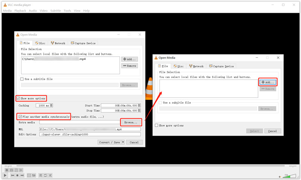The width and height of the screenshot is (301, 180).
Task: Switch to Disc tab in left dialog
Action: [40, 43]
